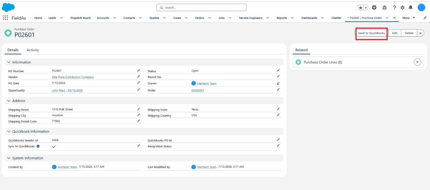Image resolution: width=430 pixels, height=190 pixels.
Task: Click the user avatar circle
Action: (x=421, y=7)
